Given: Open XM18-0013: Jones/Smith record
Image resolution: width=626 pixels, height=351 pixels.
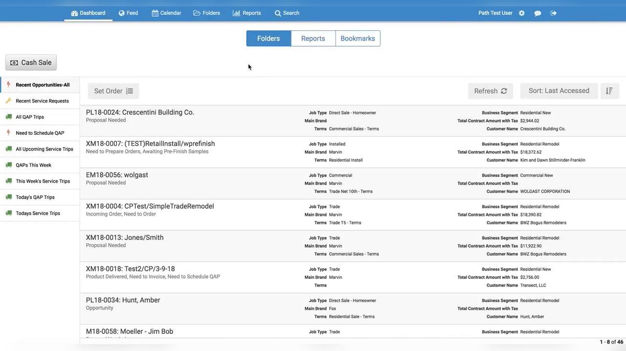Looking at the screenshot, I should 353,246.
